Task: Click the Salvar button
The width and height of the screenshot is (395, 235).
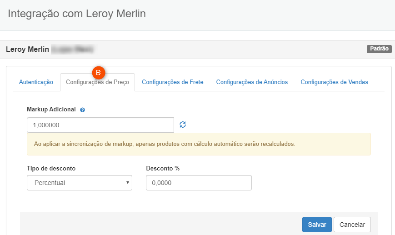Action: pyautogui.click(x=317, y=225)
